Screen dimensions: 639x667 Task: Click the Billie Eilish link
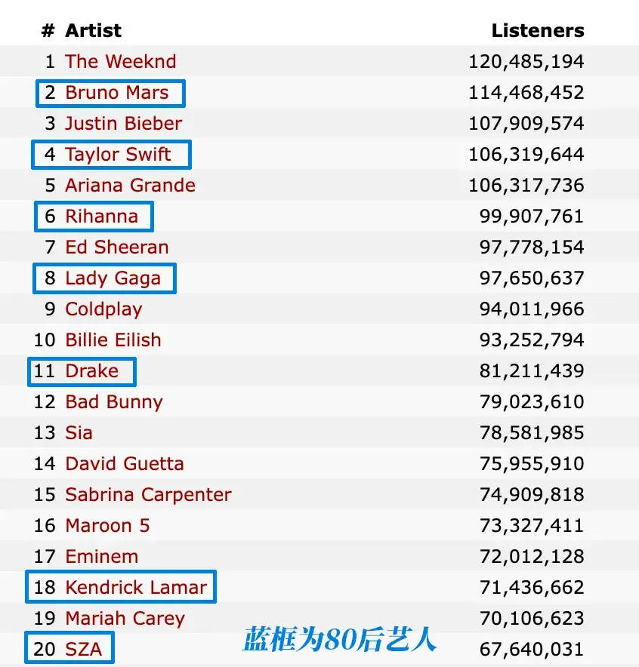coord(113,340)
